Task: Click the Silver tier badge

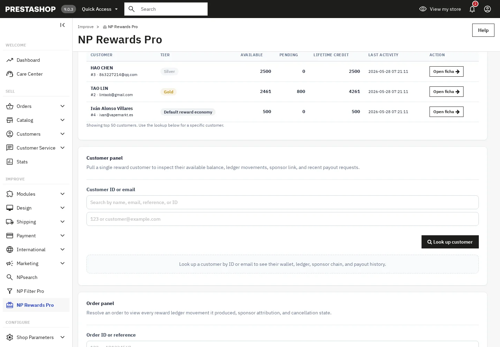Action: (169, 71)
